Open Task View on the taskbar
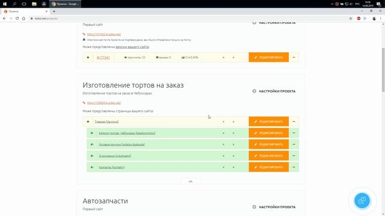 (x=24, y=4)
